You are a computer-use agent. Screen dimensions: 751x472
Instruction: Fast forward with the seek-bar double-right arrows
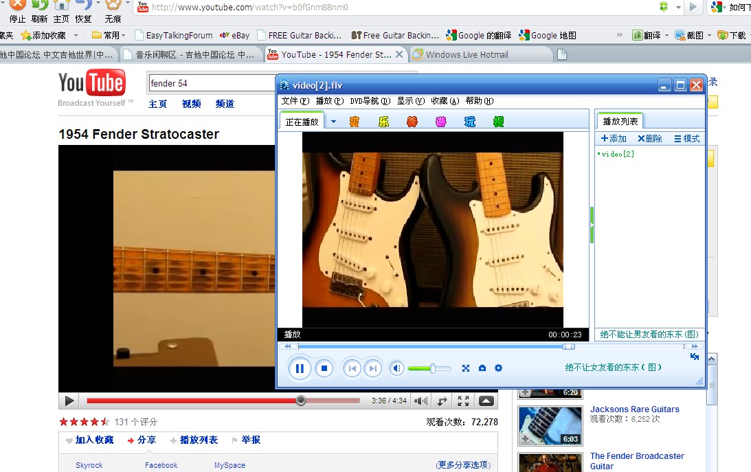click(x=695, y=346)
